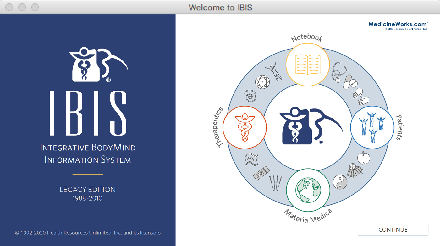Click the spiral icon on the ring

click(250, 96)
